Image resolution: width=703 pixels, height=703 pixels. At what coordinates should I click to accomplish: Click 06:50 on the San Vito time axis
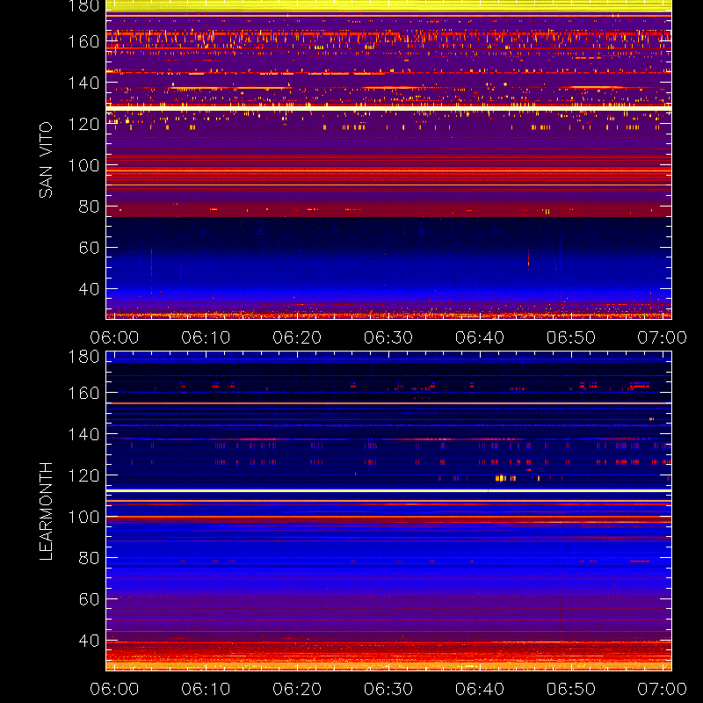click(x=570, y=337)
